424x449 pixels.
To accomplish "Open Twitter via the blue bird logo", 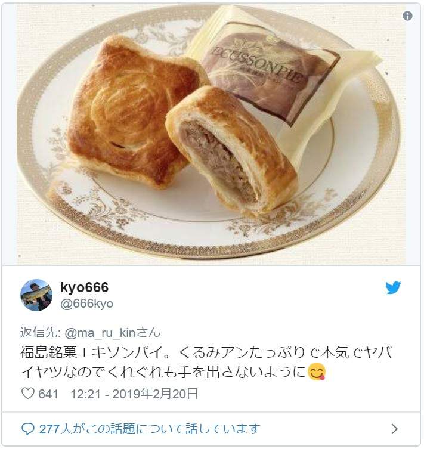I will click(392, 288).
